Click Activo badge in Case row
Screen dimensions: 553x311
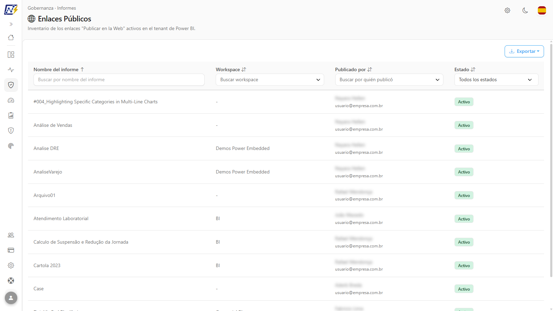[464, 289]
